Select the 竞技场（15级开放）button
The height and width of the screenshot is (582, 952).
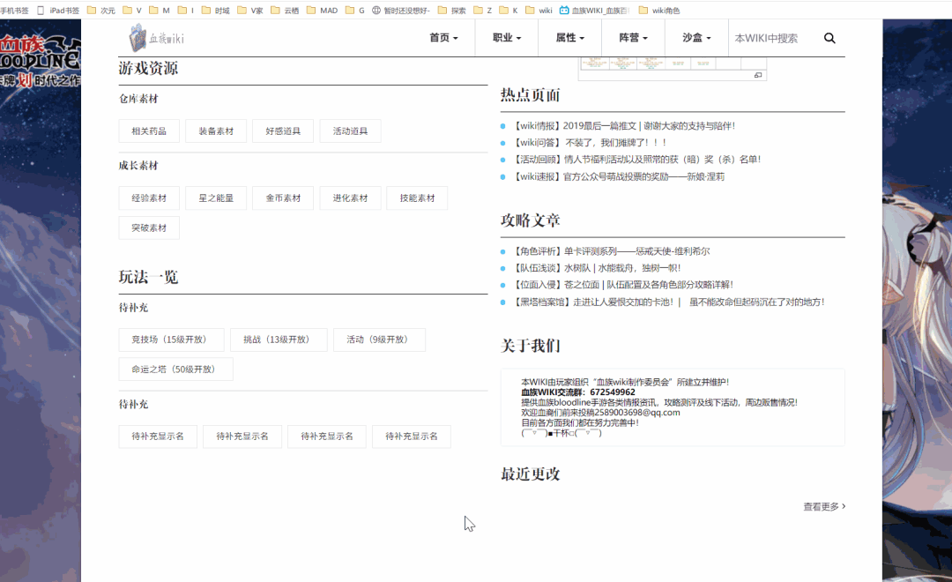(171, 339)
